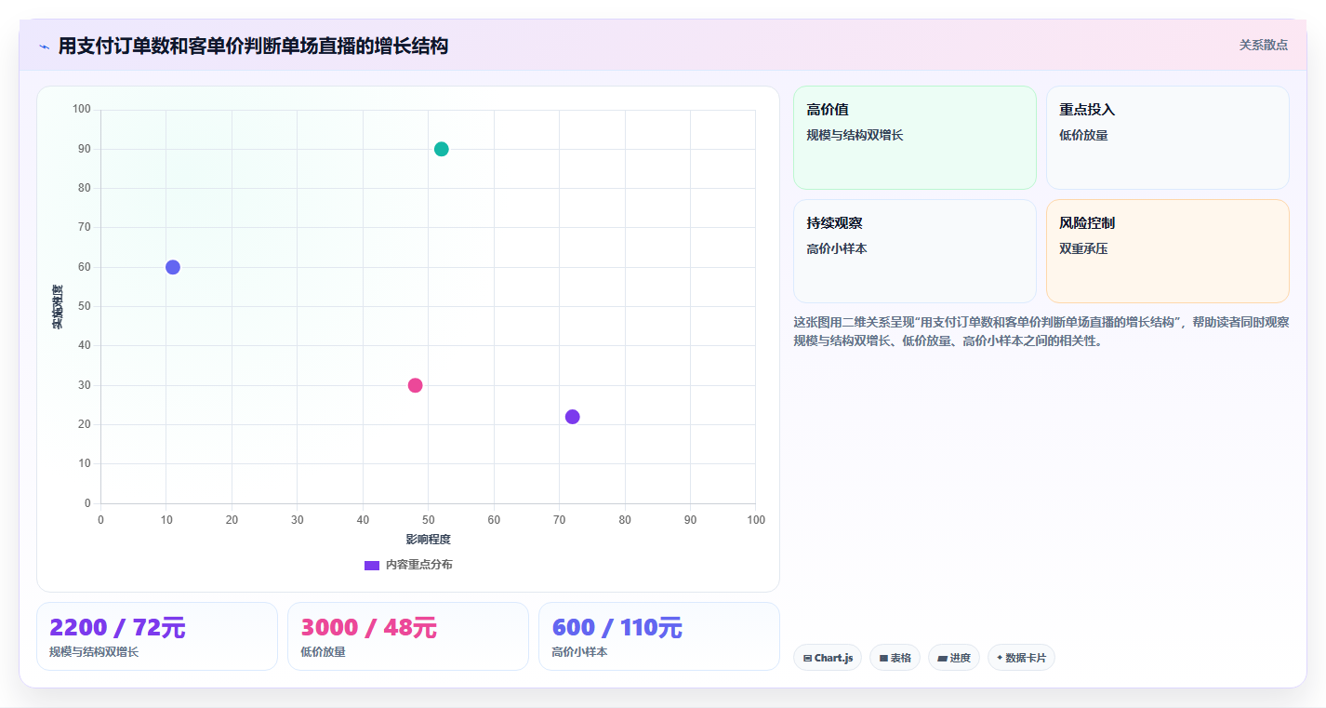Click the 600 / 110元 stat card
1326x708 pixels.
(x=659, y=636)
